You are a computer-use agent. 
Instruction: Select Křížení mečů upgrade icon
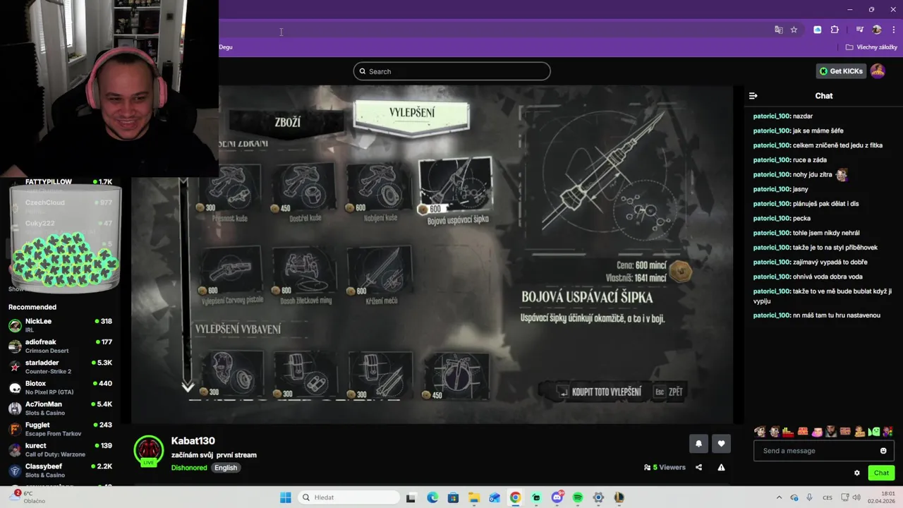tap(380, 269)
